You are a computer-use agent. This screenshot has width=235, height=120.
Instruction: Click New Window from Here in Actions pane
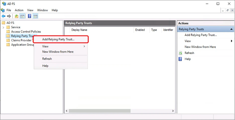tap(200, 47)
